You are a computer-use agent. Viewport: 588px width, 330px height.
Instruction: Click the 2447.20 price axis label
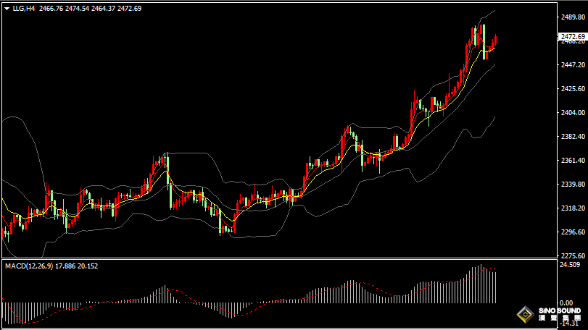(572, 65)
